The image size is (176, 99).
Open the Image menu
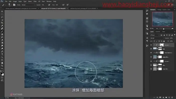[x=15, y=1]
